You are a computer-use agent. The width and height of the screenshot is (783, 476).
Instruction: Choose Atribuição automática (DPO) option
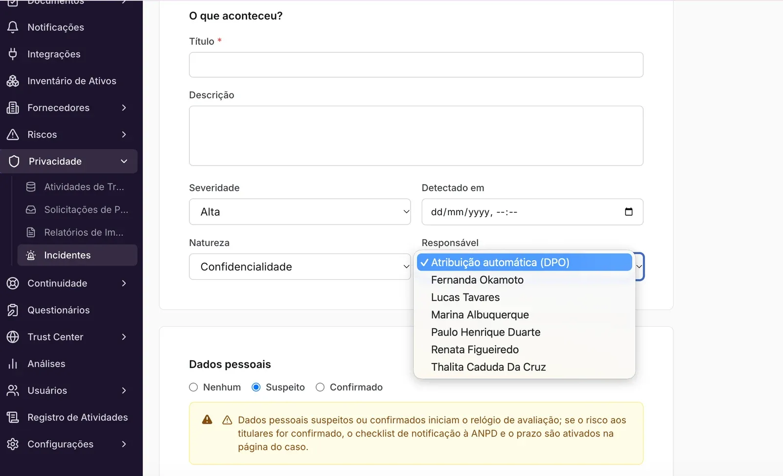524,262
